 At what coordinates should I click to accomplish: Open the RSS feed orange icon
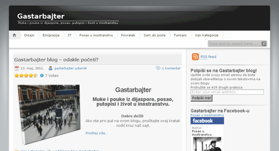pos(195,57)
